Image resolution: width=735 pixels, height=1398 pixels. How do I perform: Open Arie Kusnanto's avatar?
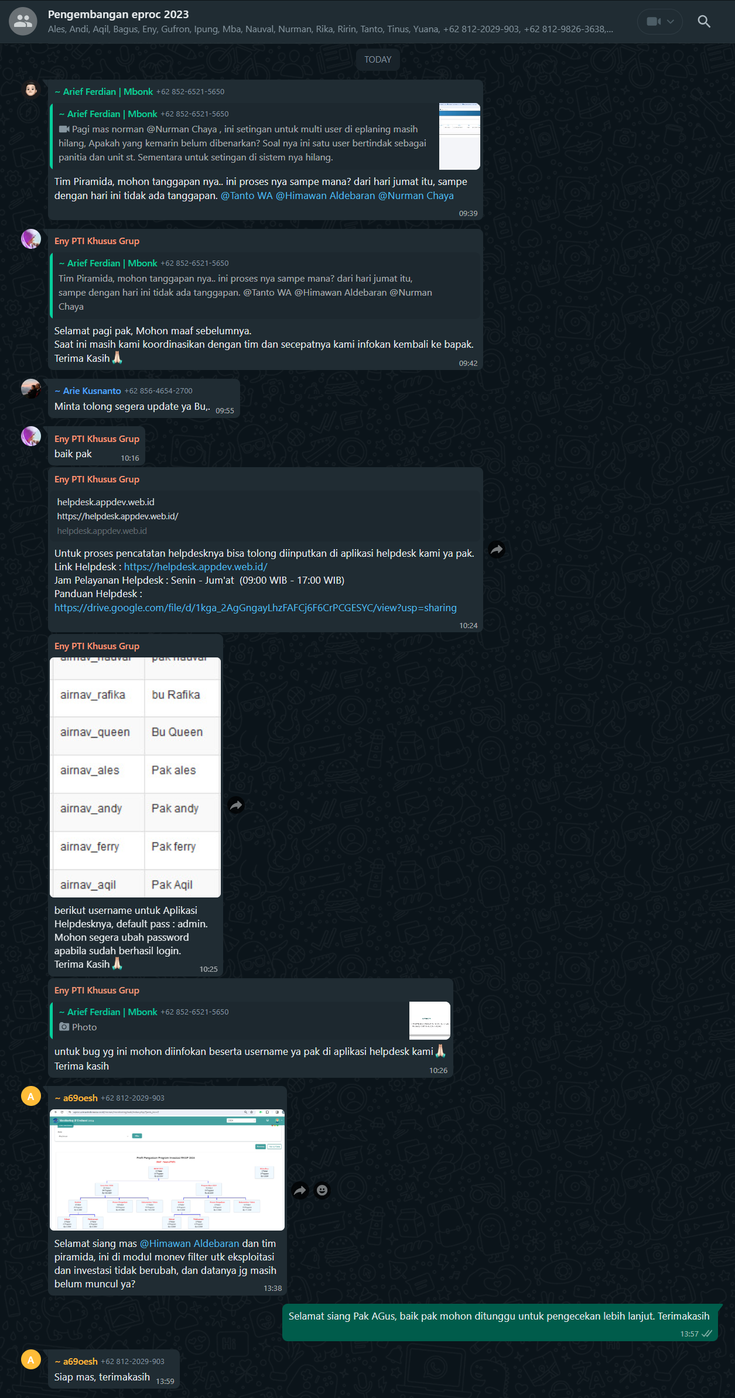tap(31, 389)
